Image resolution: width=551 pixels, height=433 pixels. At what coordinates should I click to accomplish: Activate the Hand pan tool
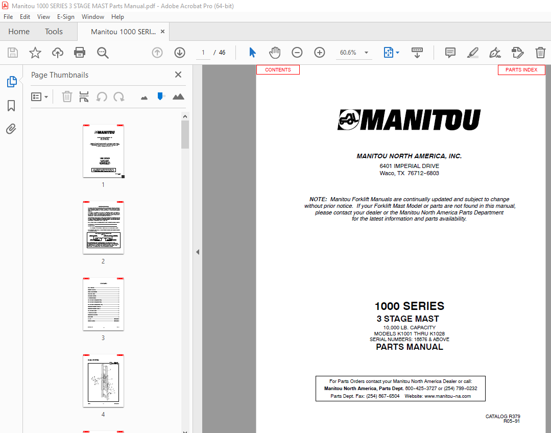[x=274, y=53]
